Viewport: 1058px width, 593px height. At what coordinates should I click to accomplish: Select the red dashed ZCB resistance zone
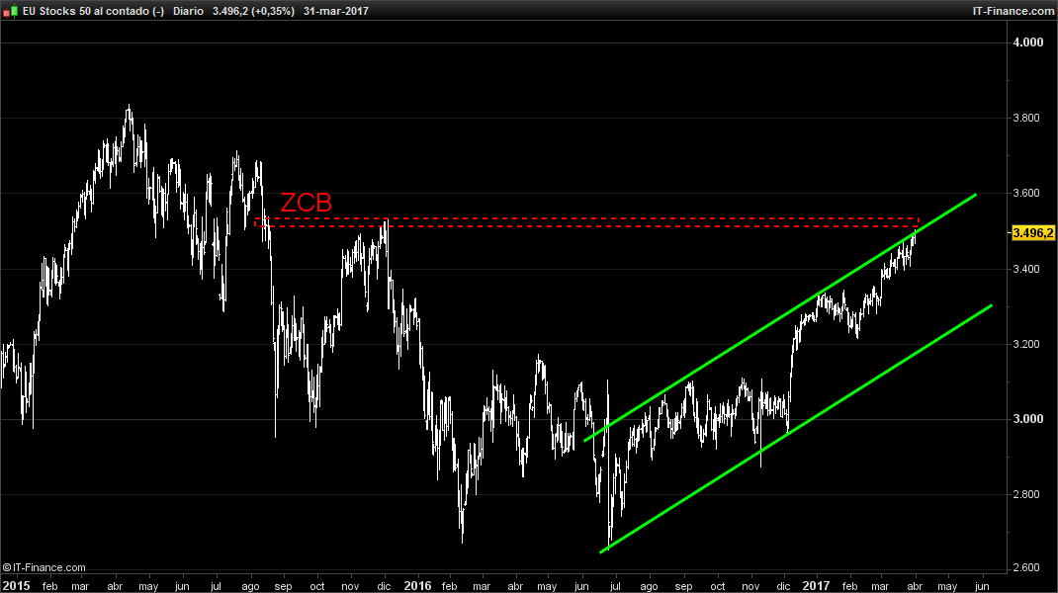(x=586, y=222)
